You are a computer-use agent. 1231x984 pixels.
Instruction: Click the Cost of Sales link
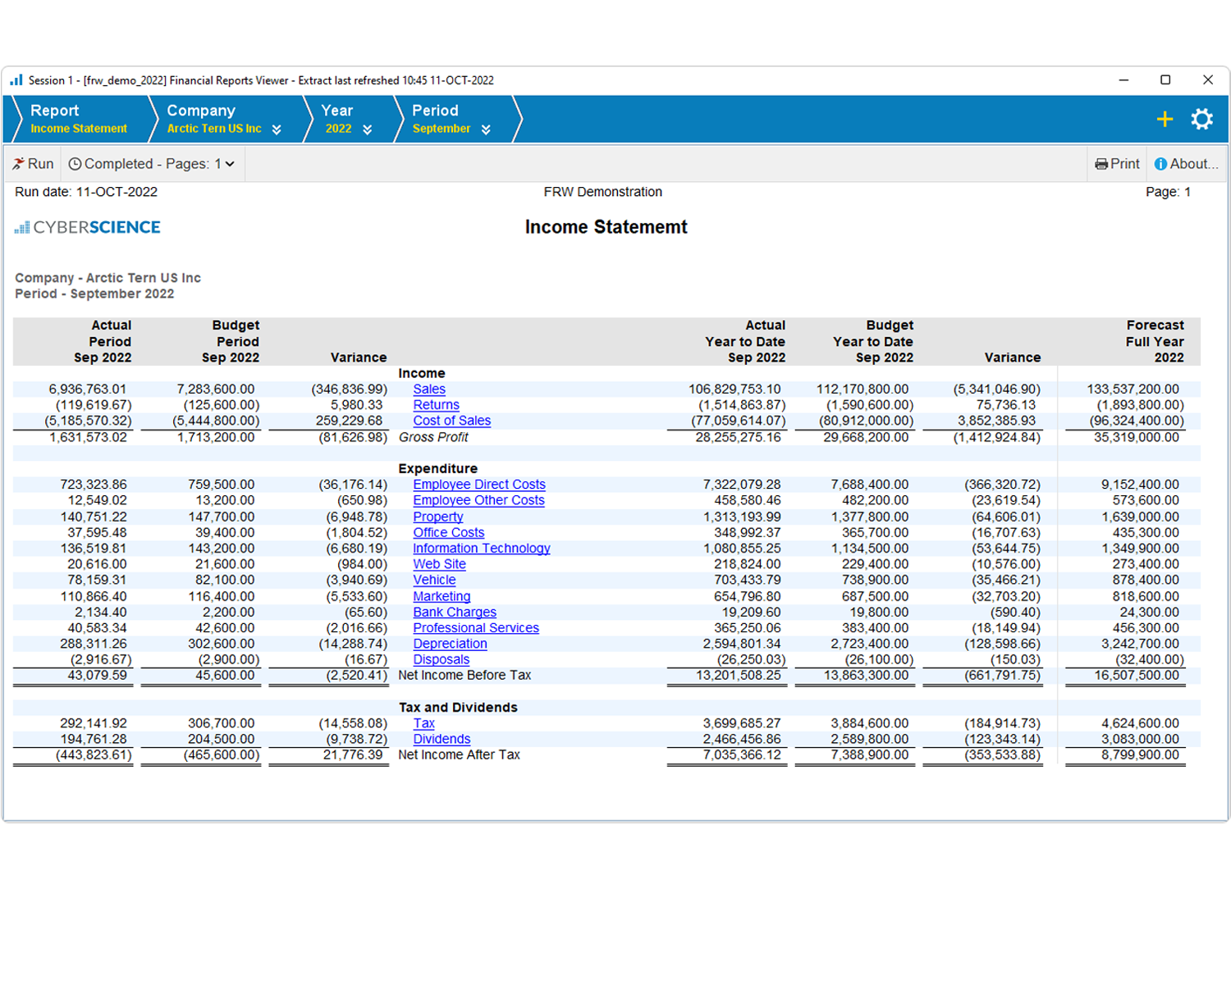[x=451, y=420]
